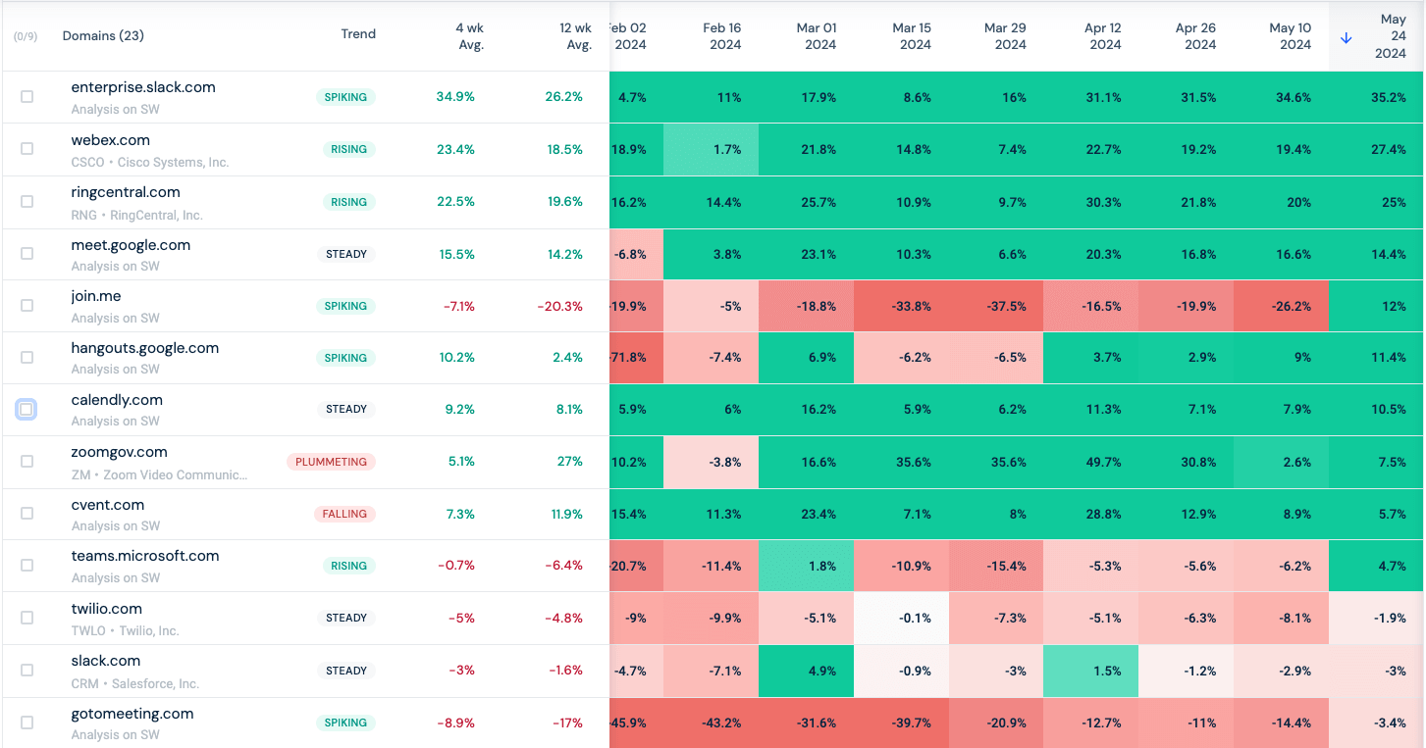Click the Trend column header
The width and height of the screenshot is (1426, 748).
358,34
